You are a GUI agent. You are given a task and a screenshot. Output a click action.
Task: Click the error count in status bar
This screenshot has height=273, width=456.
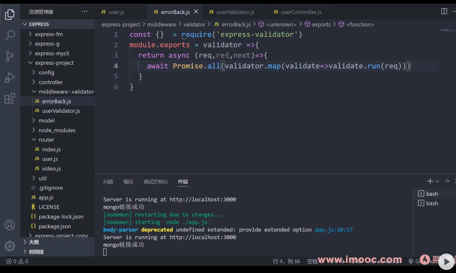(11, 261)
